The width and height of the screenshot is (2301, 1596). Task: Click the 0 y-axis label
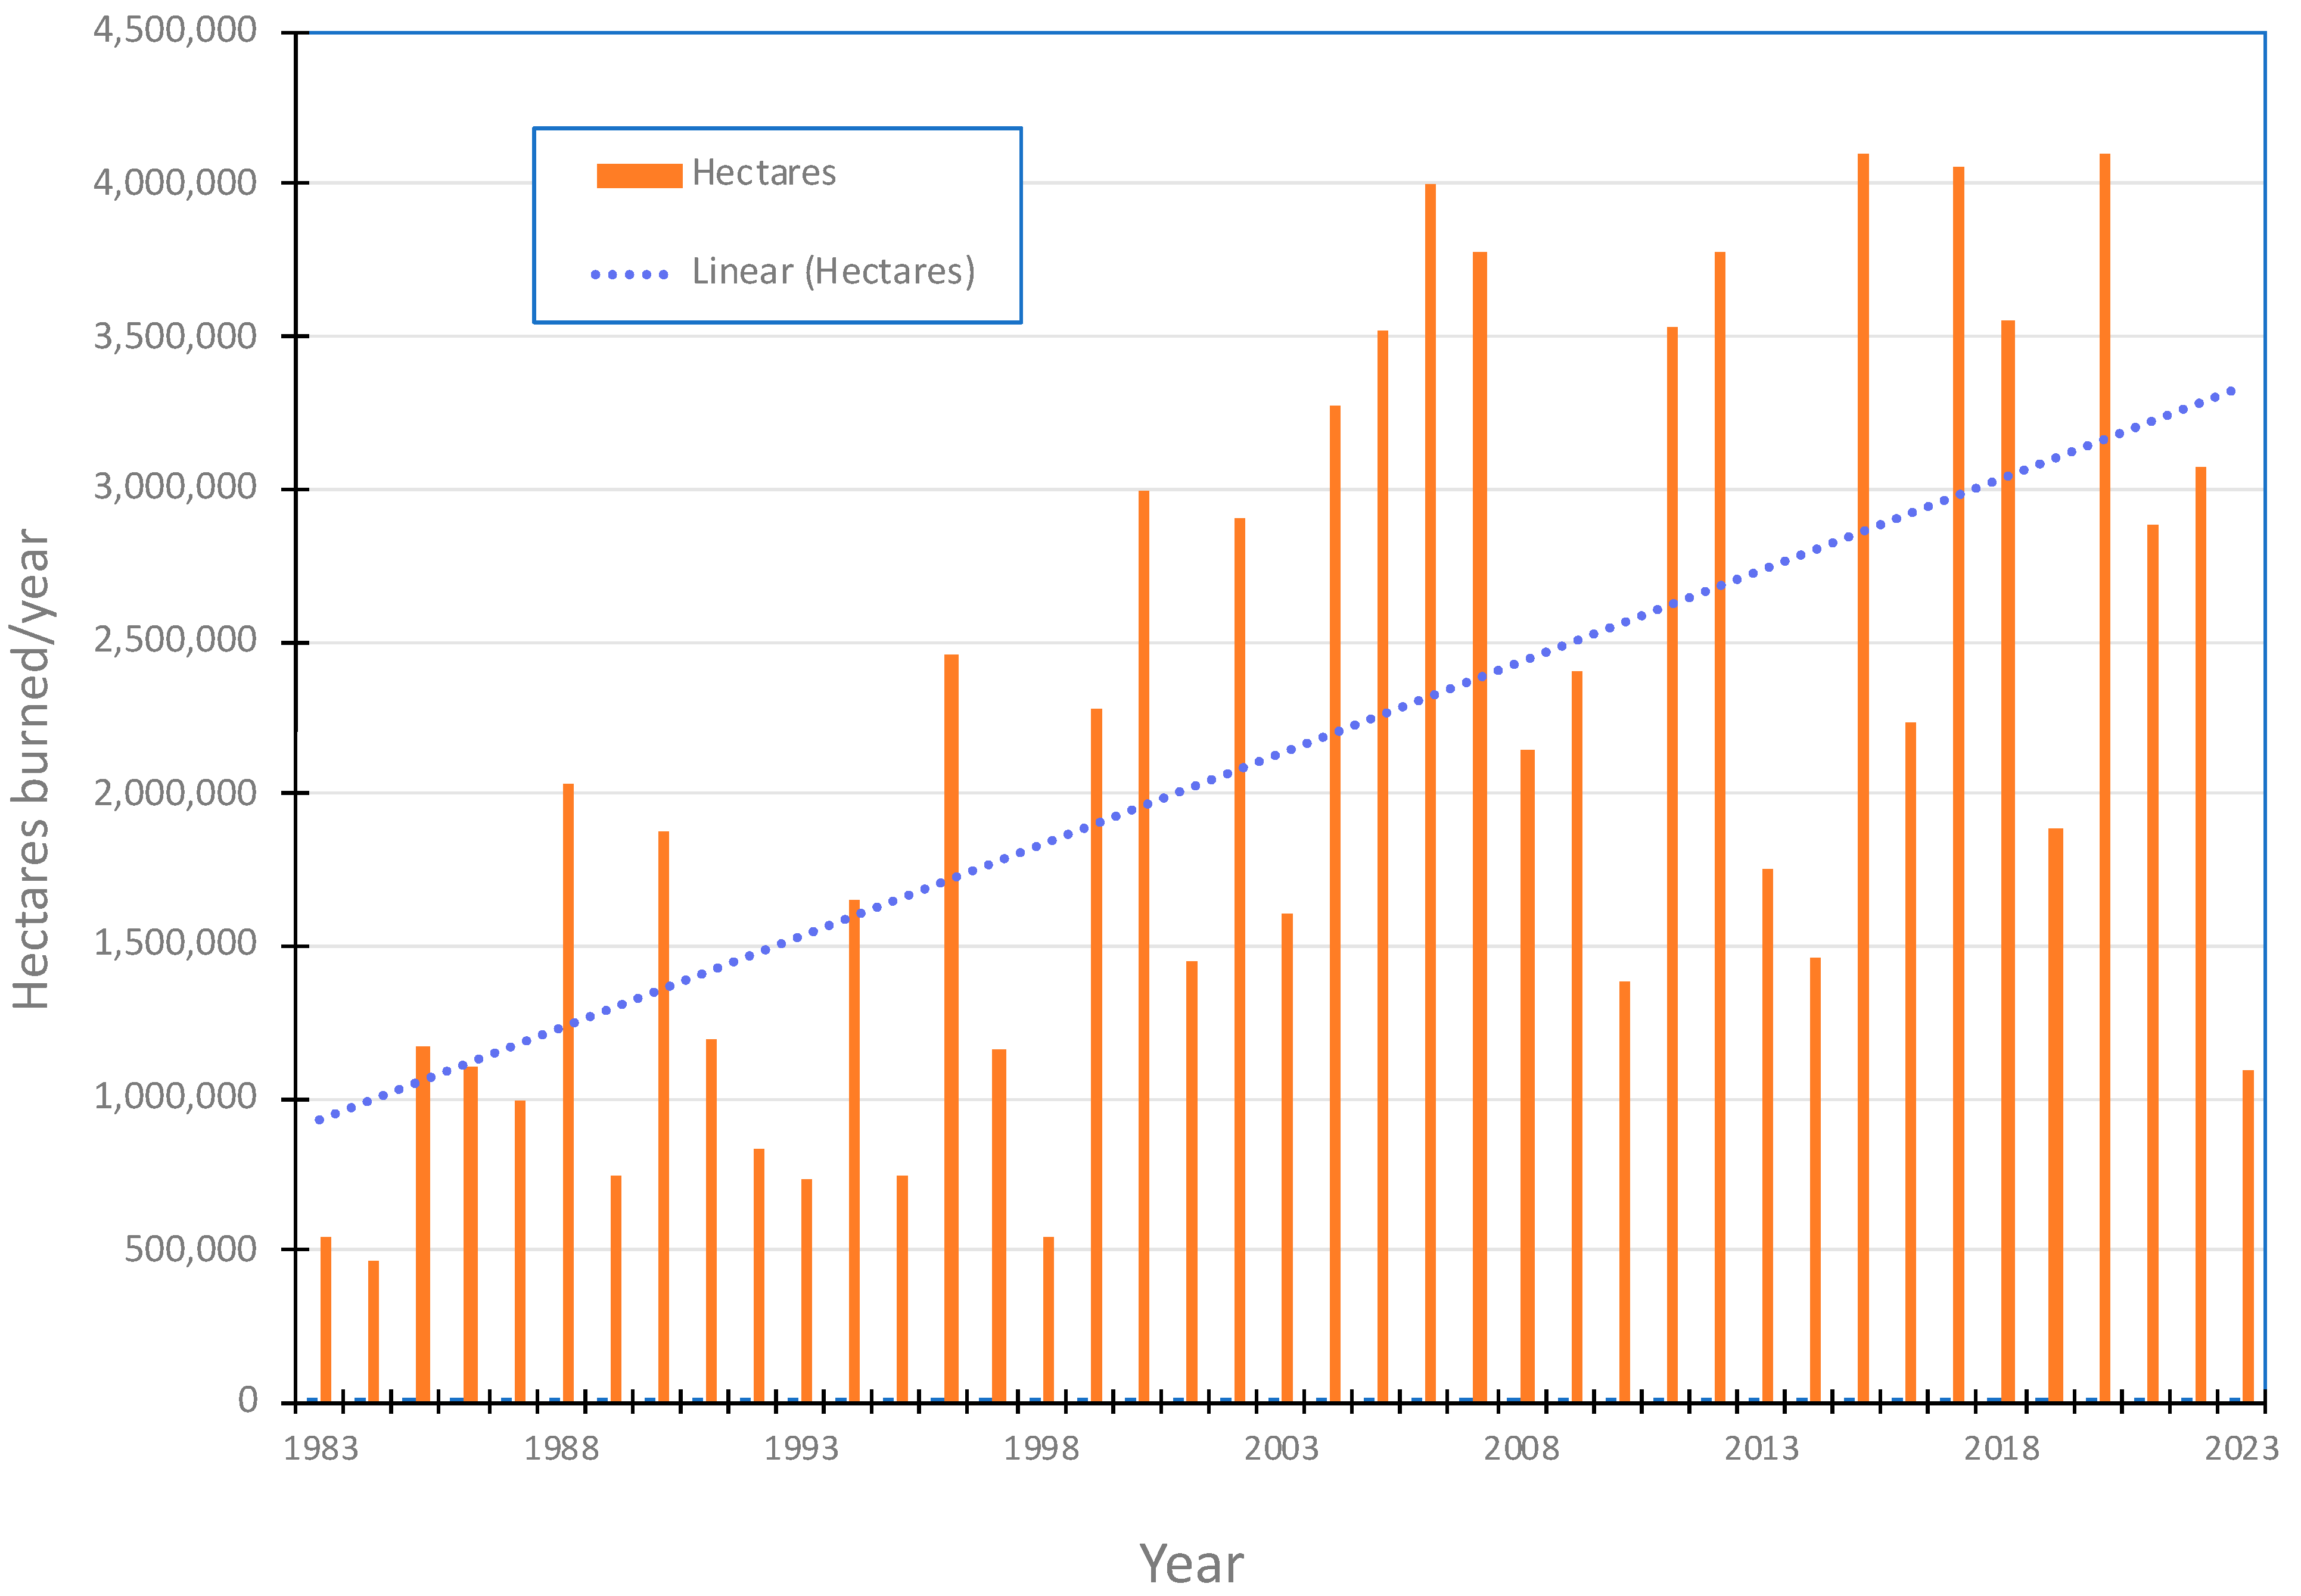point(247,1400)
